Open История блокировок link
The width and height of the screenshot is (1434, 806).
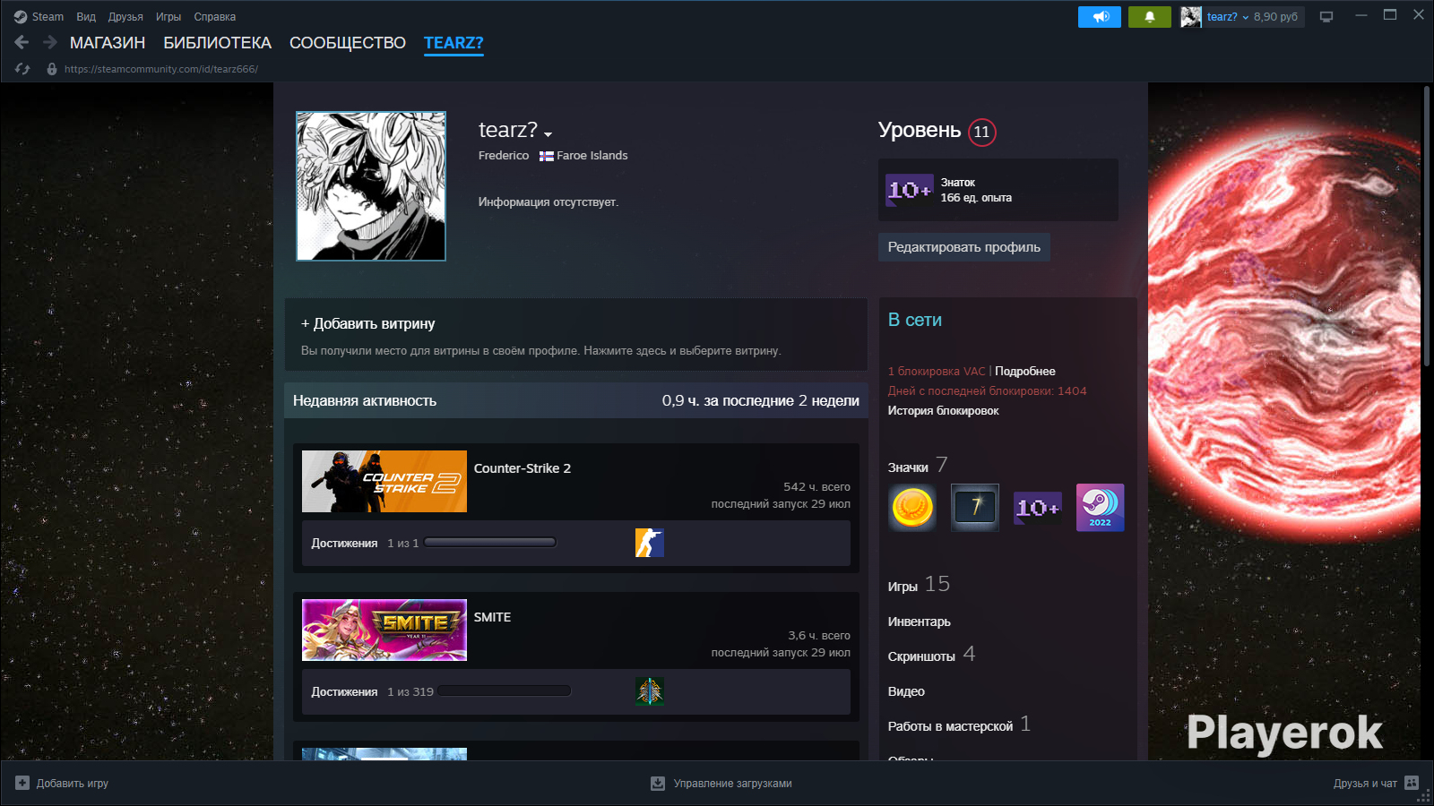(943, 410)
